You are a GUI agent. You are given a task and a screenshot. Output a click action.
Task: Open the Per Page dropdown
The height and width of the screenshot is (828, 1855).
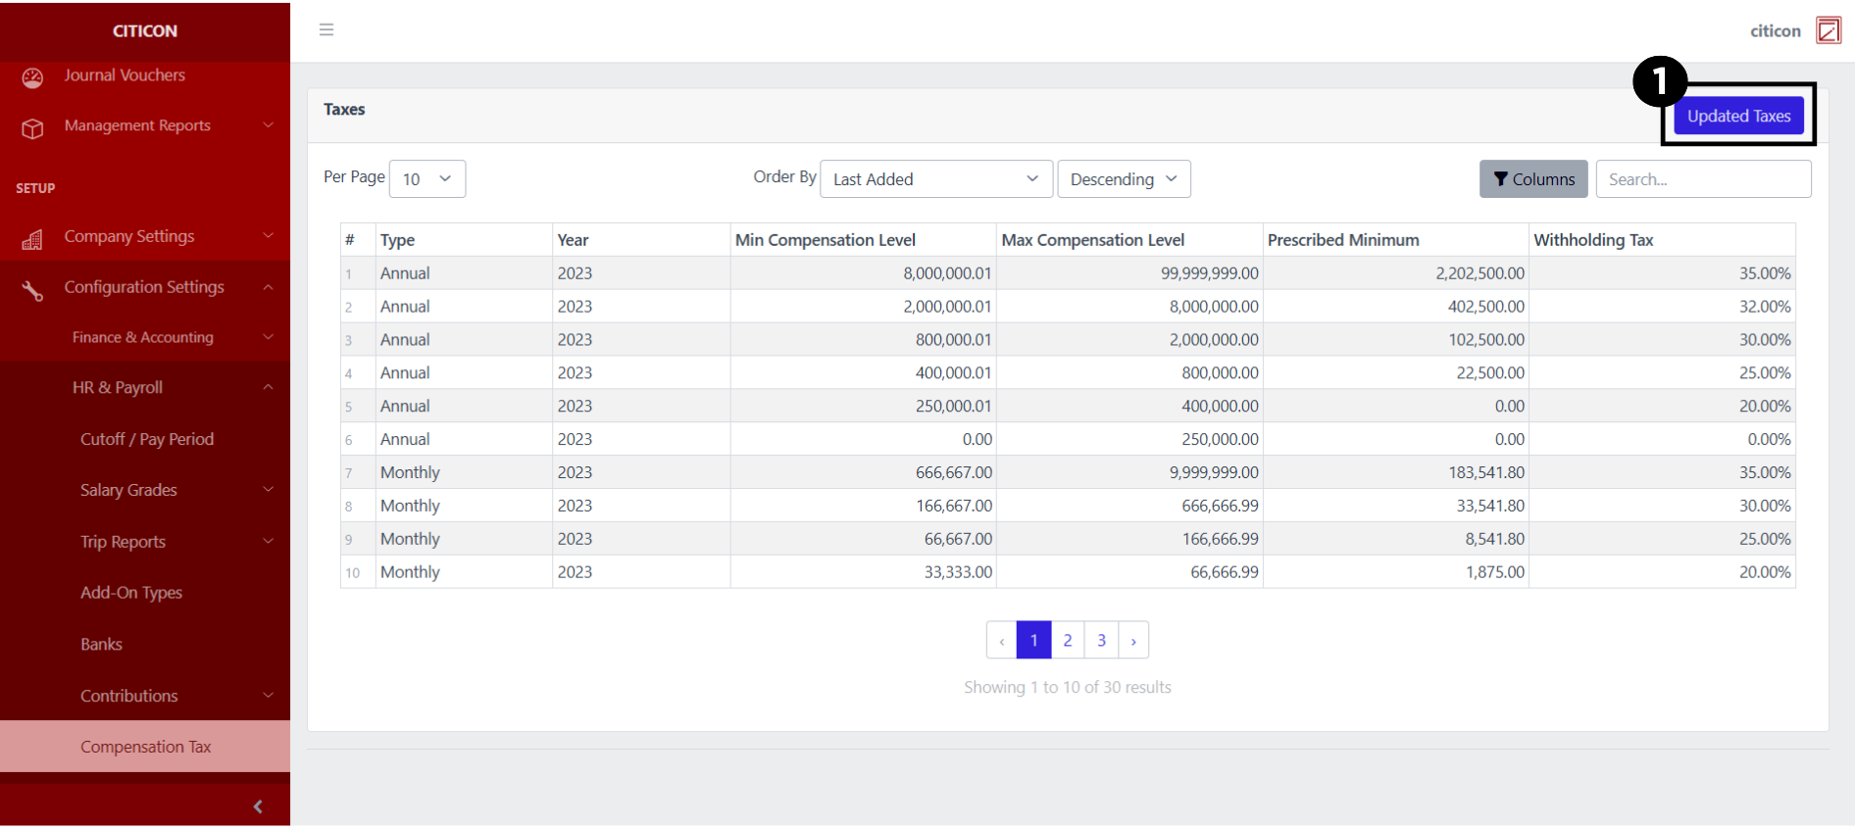click(426, 179)
